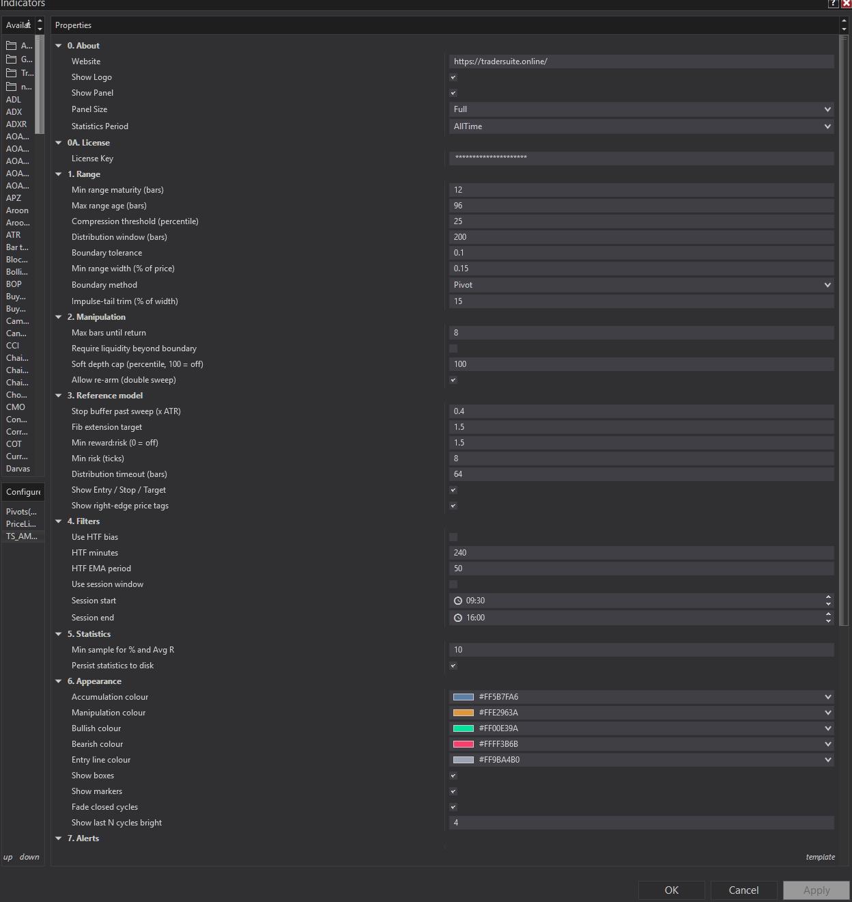This screenshot has height=902, width=852.
Task: Toggle Fade closed cycles checkbox
Action: point(453,807)
